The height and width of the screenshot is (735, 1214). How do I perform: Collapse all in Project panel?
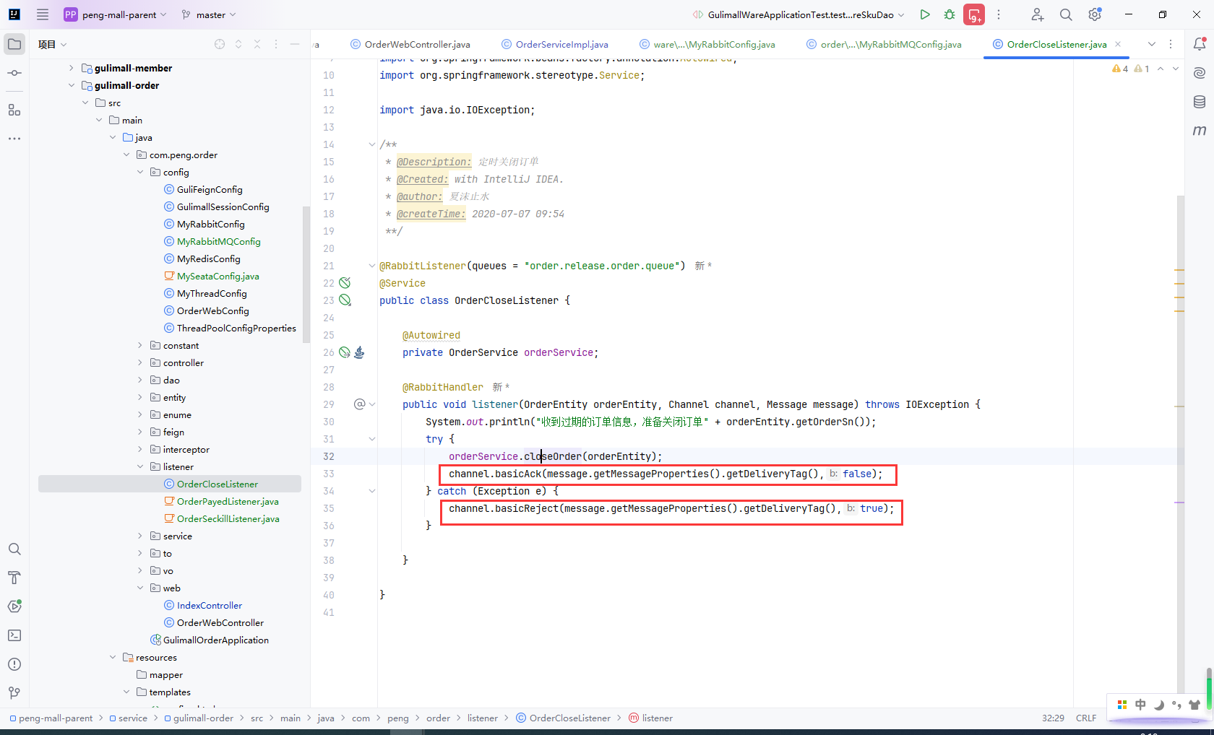tap(257, 44)
